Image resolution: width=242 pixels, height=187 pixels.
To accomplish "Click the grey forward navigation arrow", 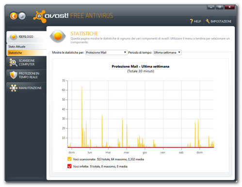I will [x=22, y=16].
